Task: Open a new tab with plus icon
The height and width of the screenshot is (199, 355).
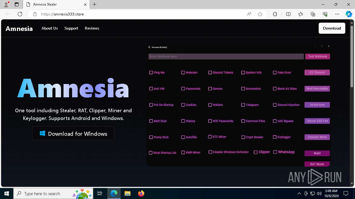Action: [x=94, y=4]
